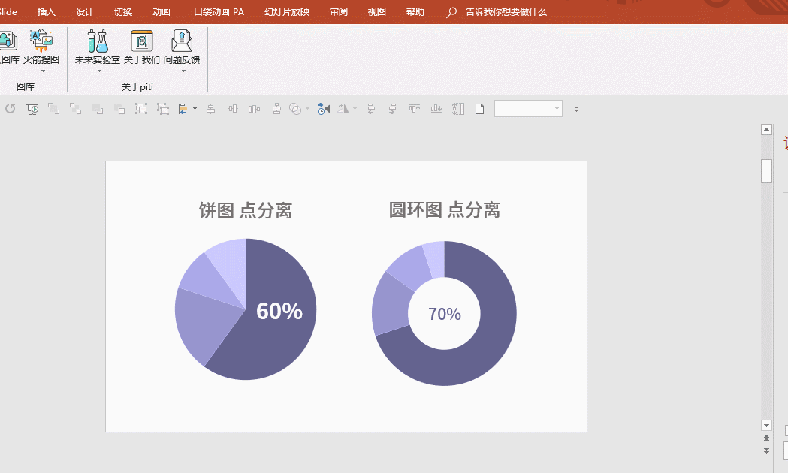Expand the 火箭搜图 dropdown arrow

coord(43,71)
